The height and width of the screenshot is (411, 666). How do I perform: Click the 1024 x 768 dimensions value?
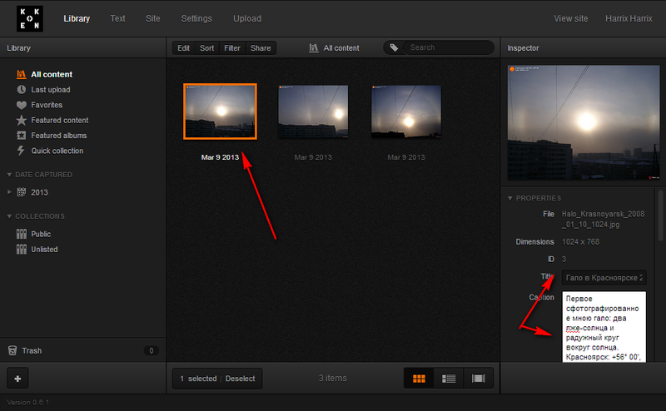(580, 241)
